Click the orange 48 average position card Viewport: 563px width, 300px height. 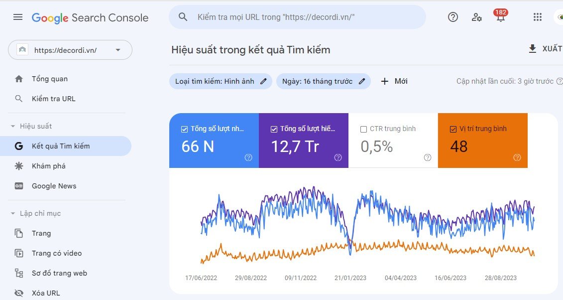tap(482, 141)
